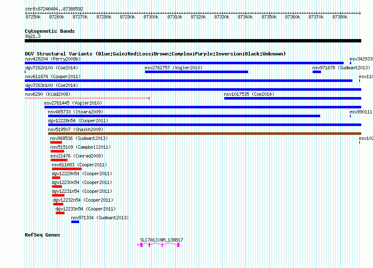Click the red dgv12233n54 loss bar
The height and width of the screenshot is (268, 373).
click(60, 213)
